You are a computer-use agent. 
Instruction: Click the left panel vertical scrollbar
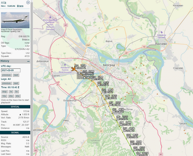pyautogui.click(x=32, y=78)
